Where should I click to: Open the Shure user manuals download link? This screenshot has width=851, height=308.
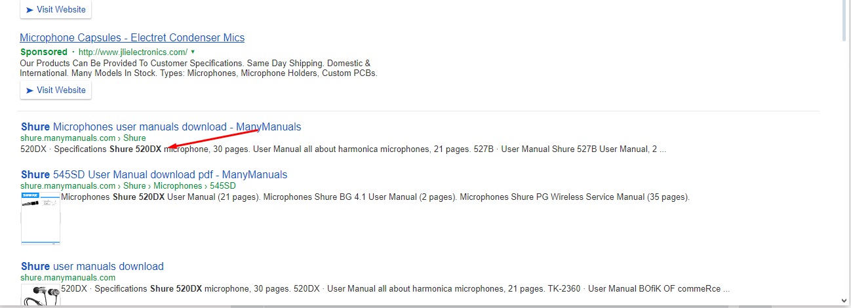pyautogui.click(x=92, y=266)
